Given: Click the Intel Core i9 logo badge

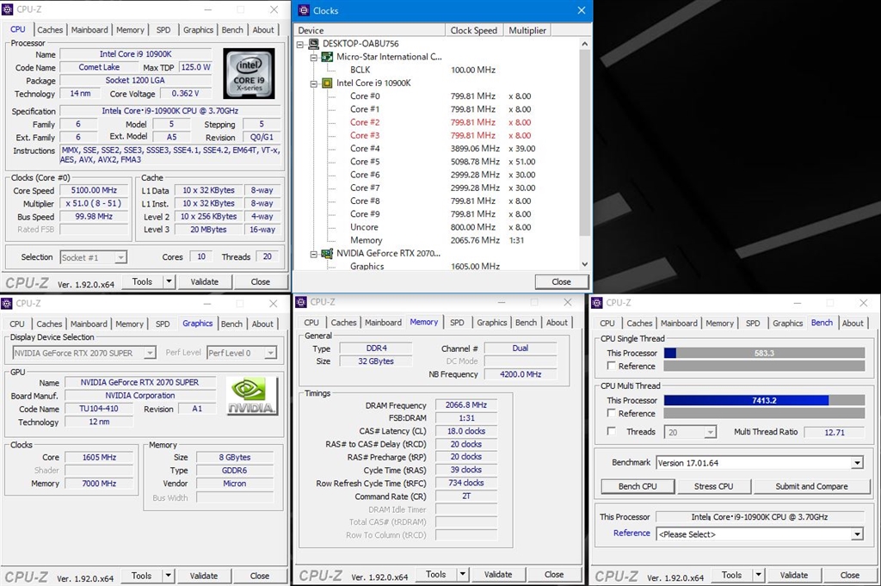Looking at the screenshot, I should 249,74.
